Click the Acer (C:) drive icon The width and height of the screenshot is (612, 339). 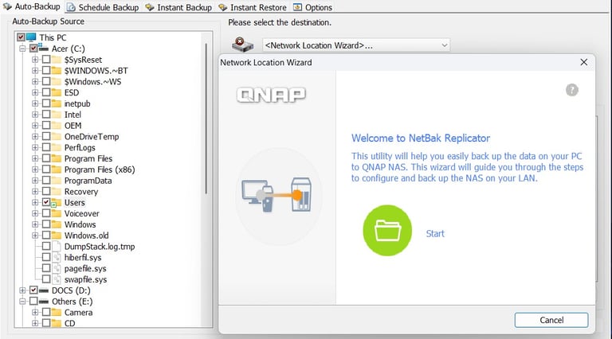coord(43,49)
